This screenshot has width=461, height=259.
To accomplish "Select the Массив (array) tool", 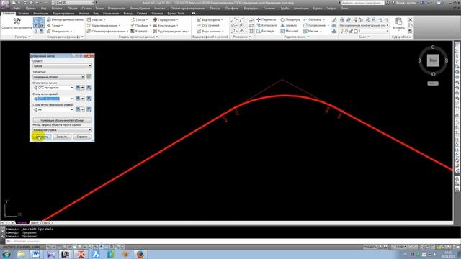I will coord(312,31).
